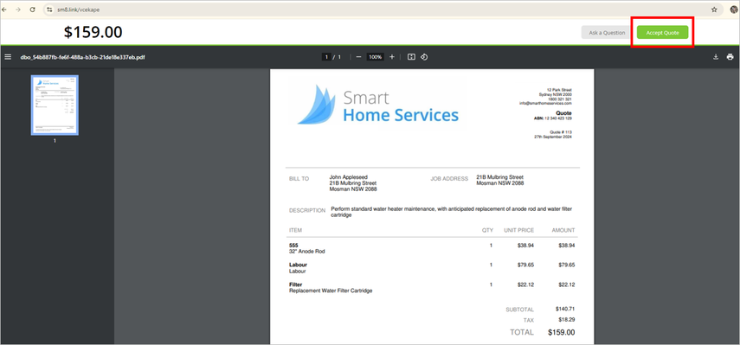Screen dimensions: 740x345
Task: Click the 1800 321 321 phone number
Action: coord(560,99)
